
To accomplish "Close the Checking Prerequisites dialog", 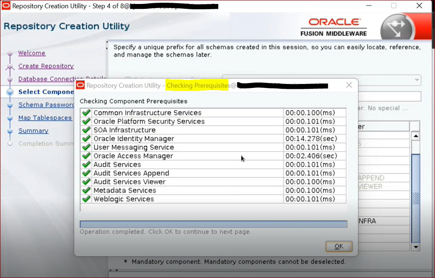I will tap(349, 85).
